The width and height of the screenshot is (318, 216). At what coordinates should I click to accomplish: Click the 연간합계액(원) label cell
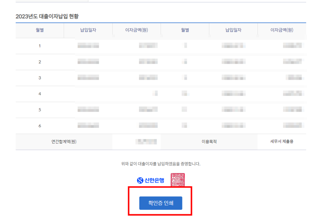64,142
